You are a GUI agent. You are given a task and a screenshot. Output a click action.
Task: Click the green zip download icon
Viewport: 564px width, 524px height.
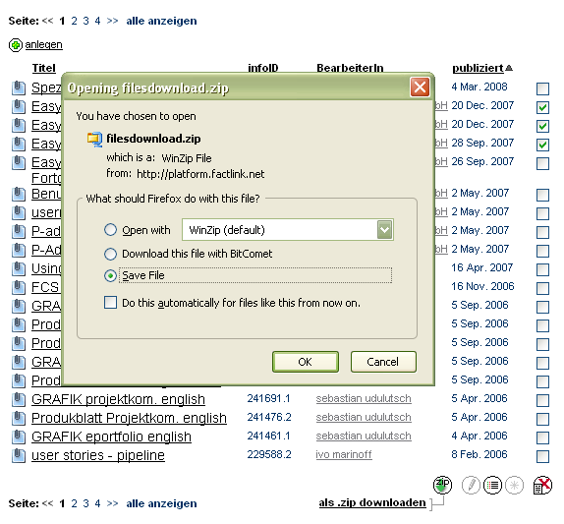point(442,485)
